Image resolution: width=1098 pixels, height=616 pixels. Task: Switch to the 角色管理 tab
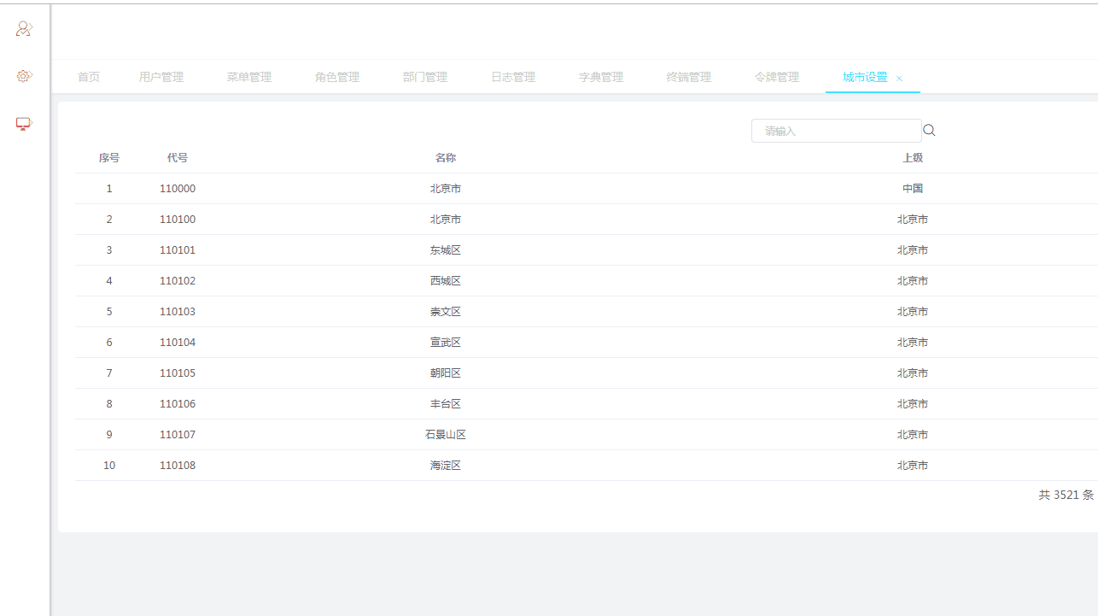(x=337, y=77)
